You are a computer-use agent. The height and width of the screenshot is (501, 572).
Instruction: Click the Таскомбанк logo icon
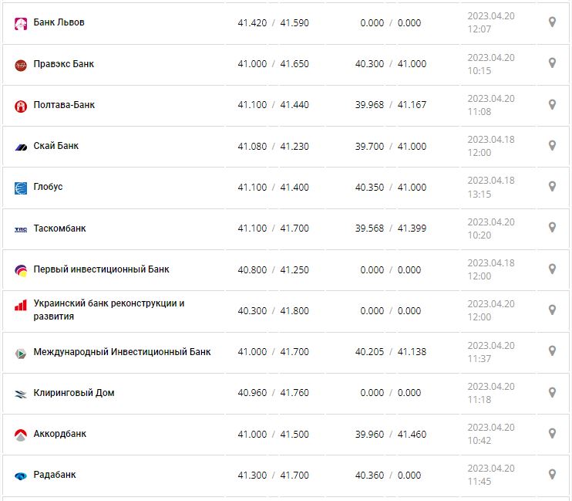[21, 229]
